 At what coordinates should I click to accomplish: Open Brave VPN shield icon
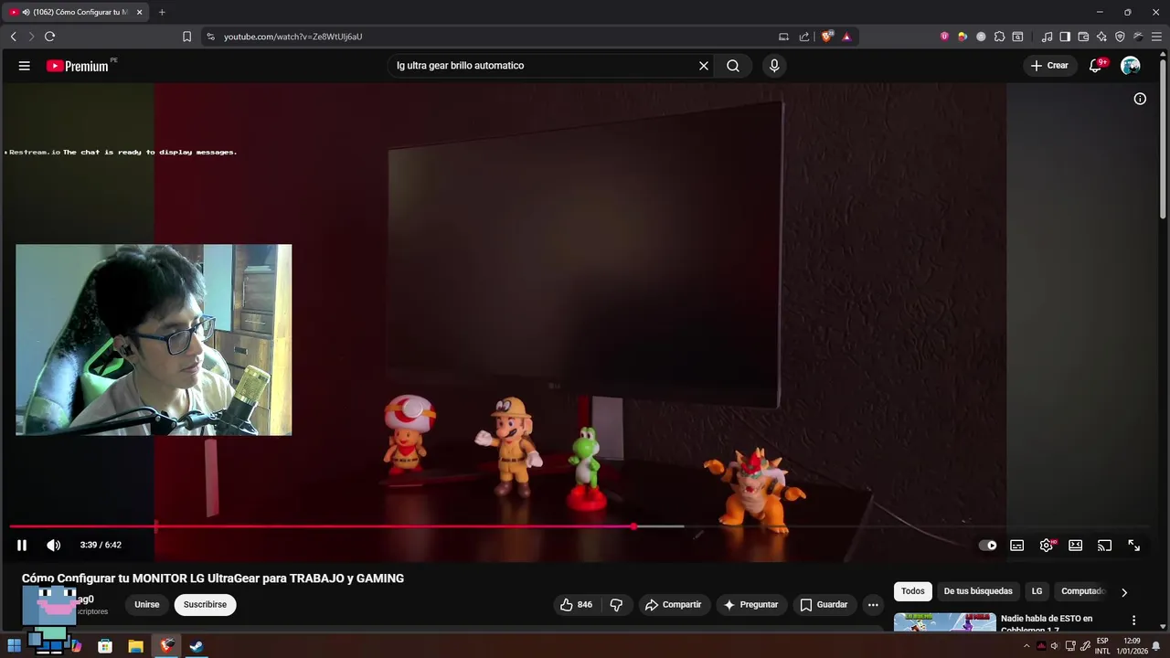tap(1120, 37)
